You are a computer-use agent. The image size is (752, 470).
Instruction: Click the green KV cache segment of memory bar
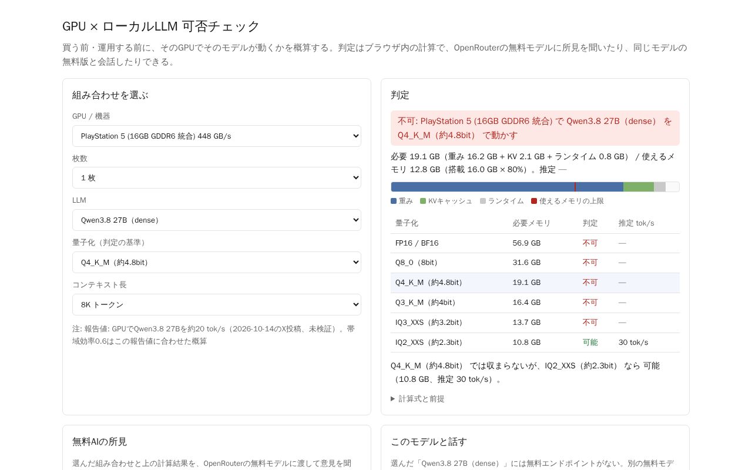639,187
